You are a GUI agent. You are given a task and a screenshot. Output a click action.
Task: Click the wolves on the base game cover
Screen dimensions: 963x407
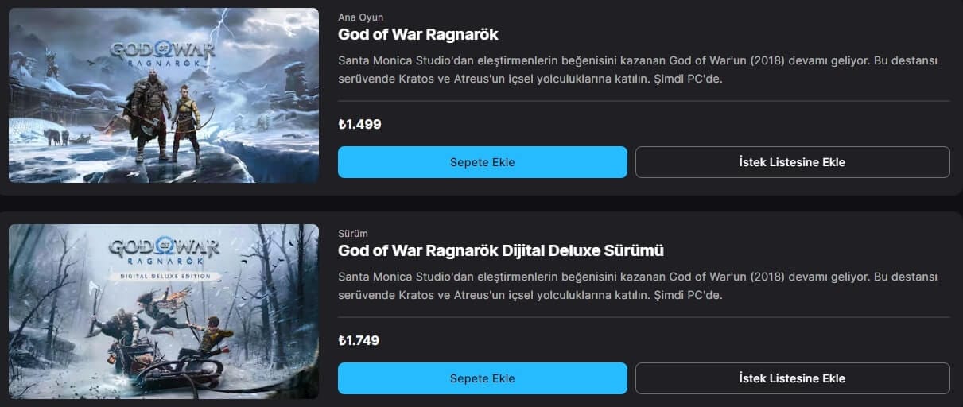pyautogui.click(x=57, y=137)
